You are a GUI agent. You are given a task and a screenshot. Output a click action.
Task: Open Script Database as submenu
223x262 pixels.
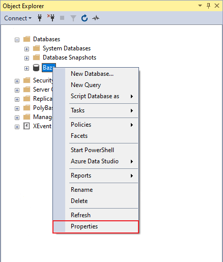point(96,96)
